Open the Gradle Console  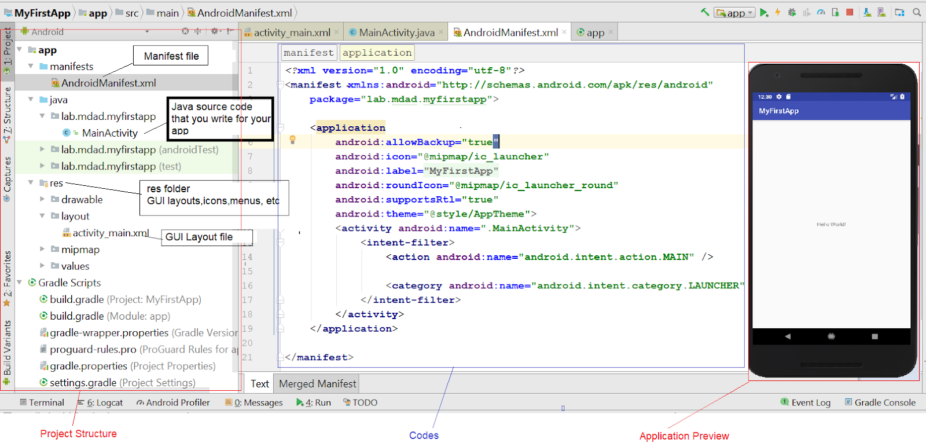tap(880, 402)
